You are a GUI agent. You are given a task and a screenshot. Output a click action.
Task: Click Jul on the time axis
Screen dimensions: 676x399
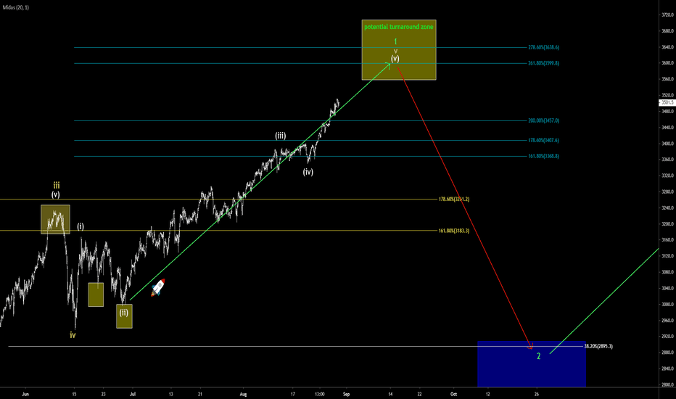(x=133, y=394)
